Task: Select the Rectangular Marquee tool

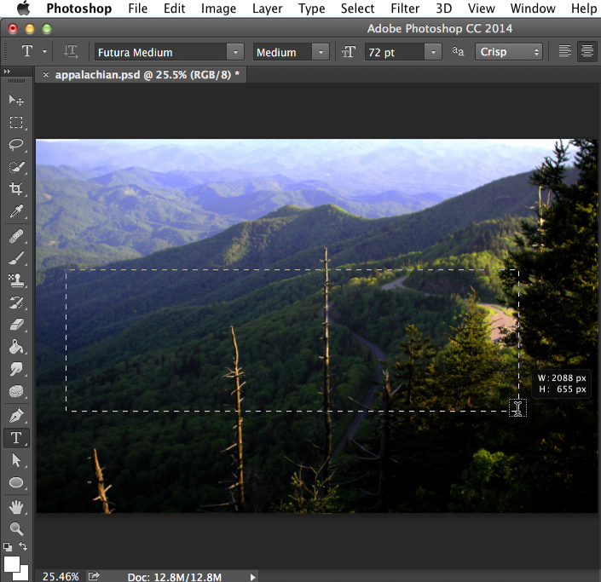Action: (16, 122)
